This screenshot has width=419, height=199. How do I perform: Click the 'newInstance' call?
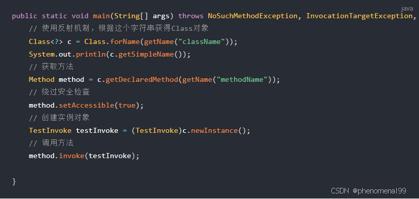[214, 130]
